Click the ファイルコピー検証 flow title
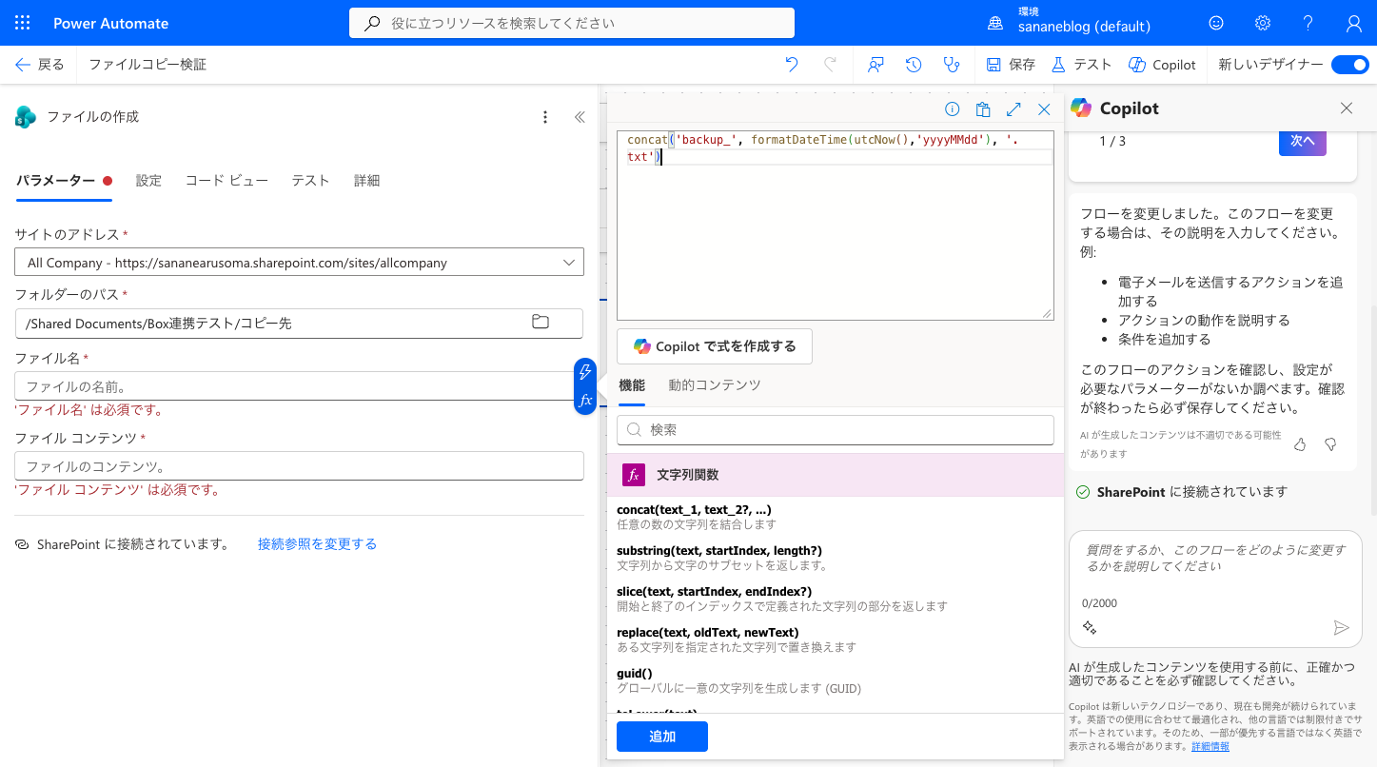The width and height of the screenshot is (1377, 767). [148, 65]
